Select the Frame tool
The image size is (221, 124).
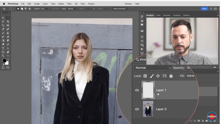(8, 25)
